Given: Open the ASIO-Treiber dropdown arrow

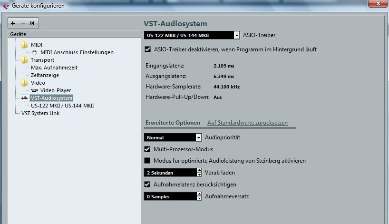Looking at the screenshot, I should (237, 35).
